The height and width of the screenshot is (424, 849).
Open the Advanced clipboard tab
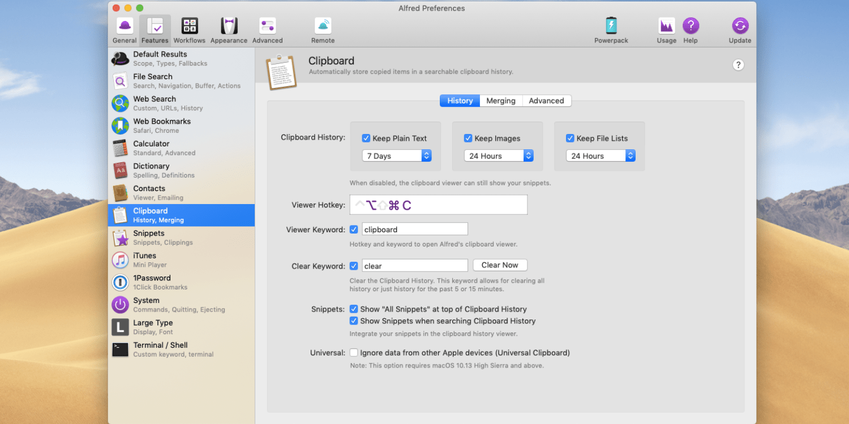pyautogui.click(x=546, y=100)
